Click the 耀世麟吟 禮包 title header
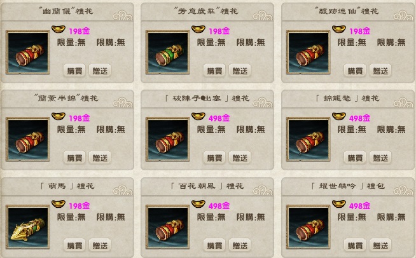The width and height of the screenshot is (416, 258). click(x=348, y=186)
